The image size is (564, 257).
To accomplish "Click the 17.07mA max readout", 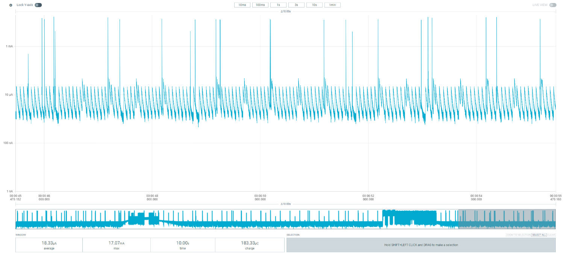I will tap(117, 245).
